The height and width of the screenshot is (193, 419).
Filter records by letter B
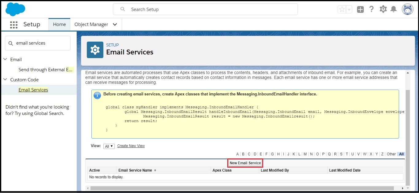243,154
